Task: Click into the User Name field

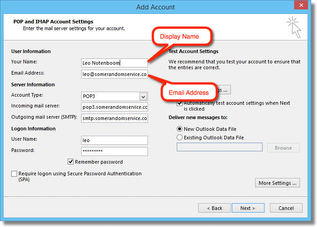Action: pos(114,140)
